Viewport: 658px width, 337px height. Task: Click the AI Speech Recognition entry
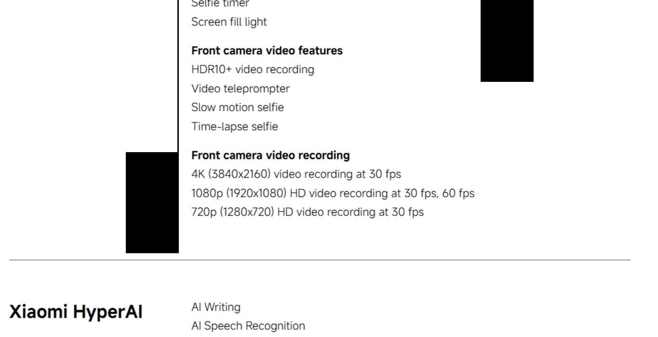248,326
